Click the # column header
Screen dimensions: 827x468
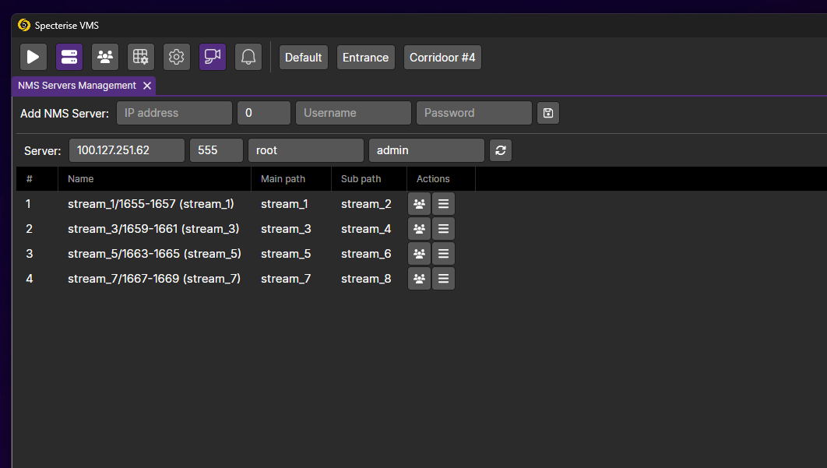coord(37,179)
